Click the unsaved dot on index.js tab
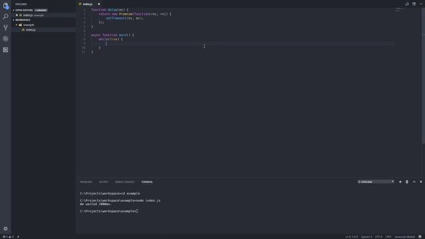The width and height of the screenshot is (425, 239). (x=99, y=4)
